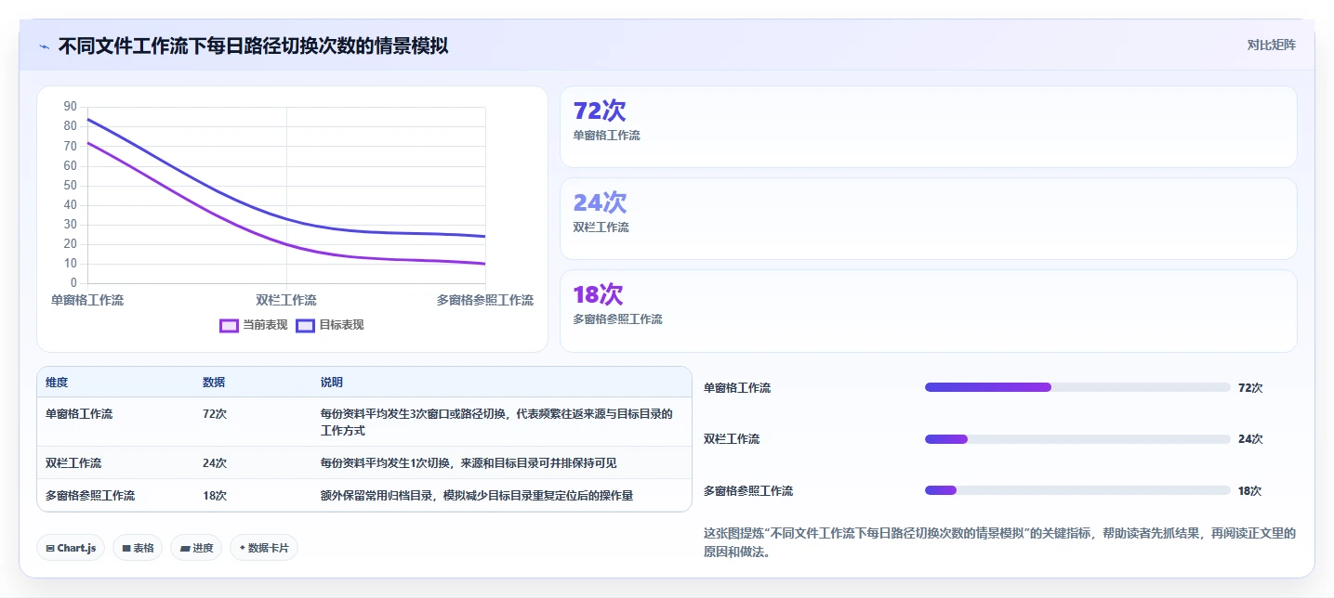Click the 多窗格参照工作流 x-axis label on chart
This screenshot has height=598, width=1334.
coord(485,300)
